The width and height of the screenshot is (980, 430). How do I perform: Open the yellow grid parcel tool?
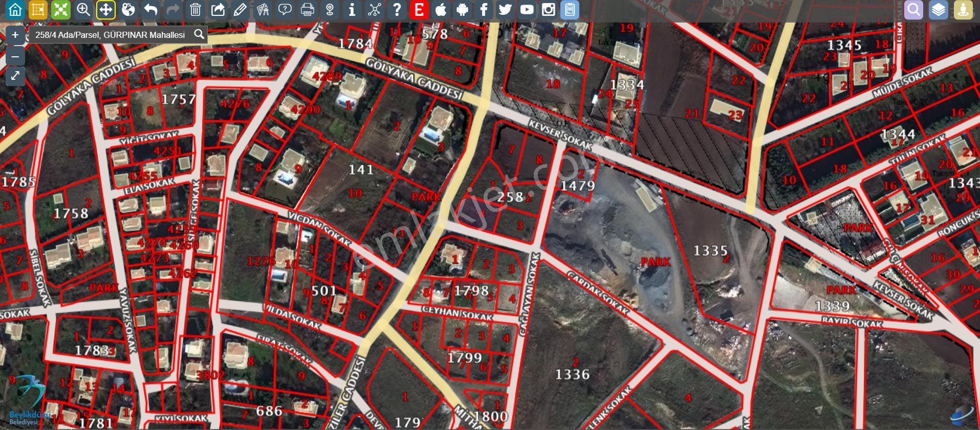(x=38, y=10)
